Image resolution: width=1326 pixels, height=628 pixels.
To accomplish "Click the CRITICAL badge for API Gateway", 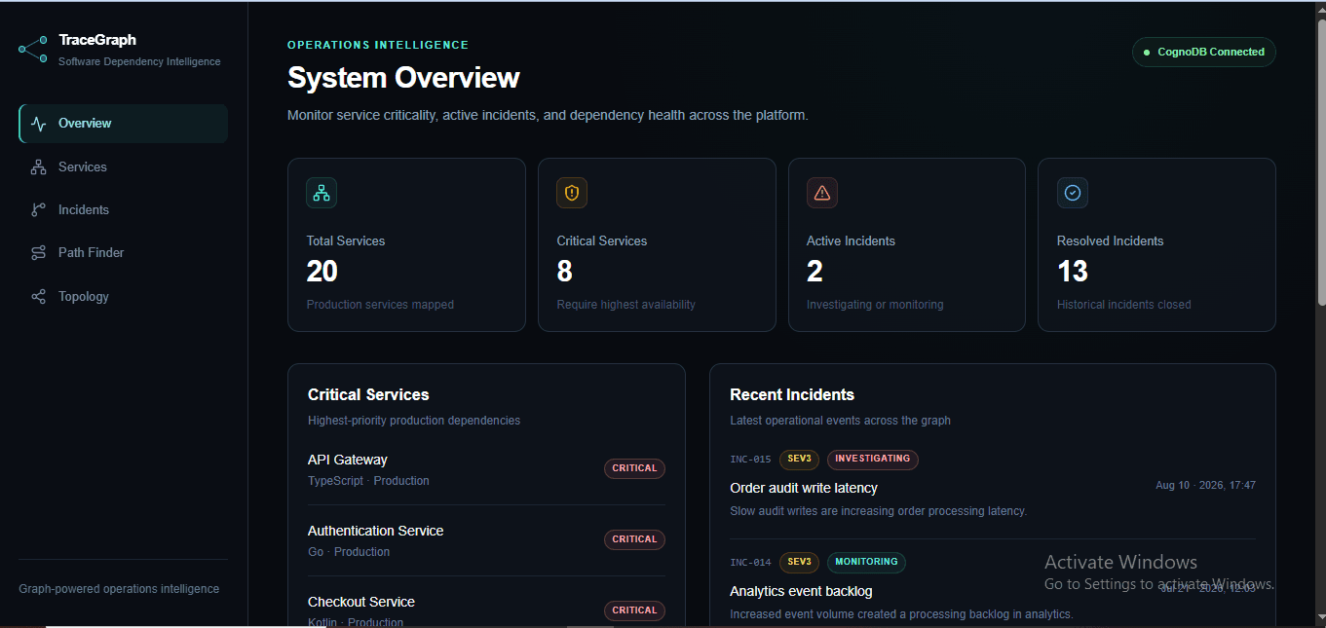I will 634,468.
